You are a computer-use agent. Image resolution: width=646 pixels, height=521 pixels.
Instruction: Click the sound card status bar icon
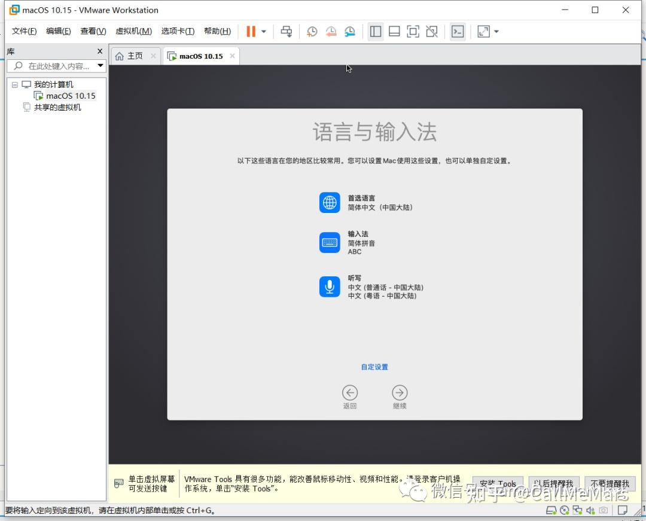coord(590,511)
